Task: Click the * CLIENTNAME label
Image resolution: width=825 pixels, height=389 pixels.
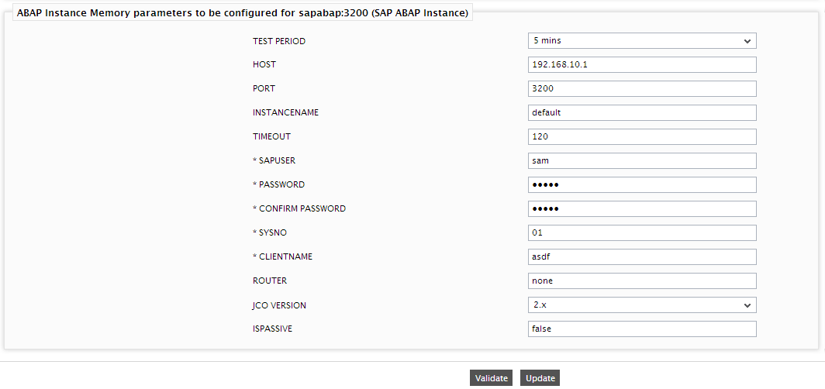Action: [282, 256]
